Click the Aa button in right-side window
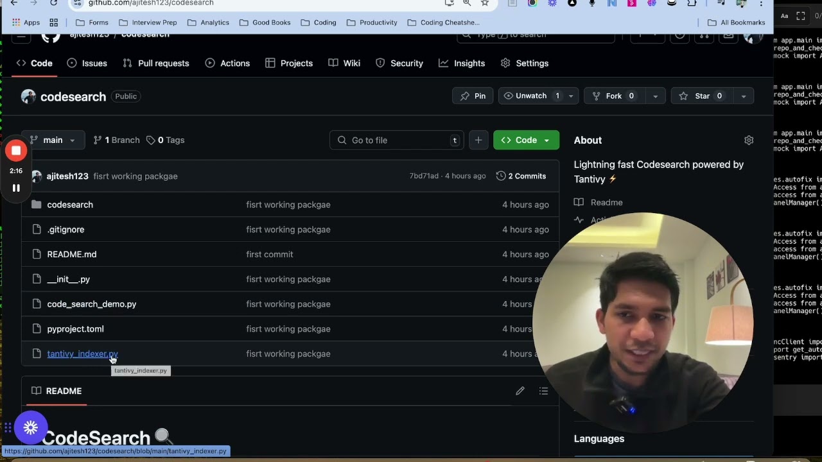 point(784,16)
